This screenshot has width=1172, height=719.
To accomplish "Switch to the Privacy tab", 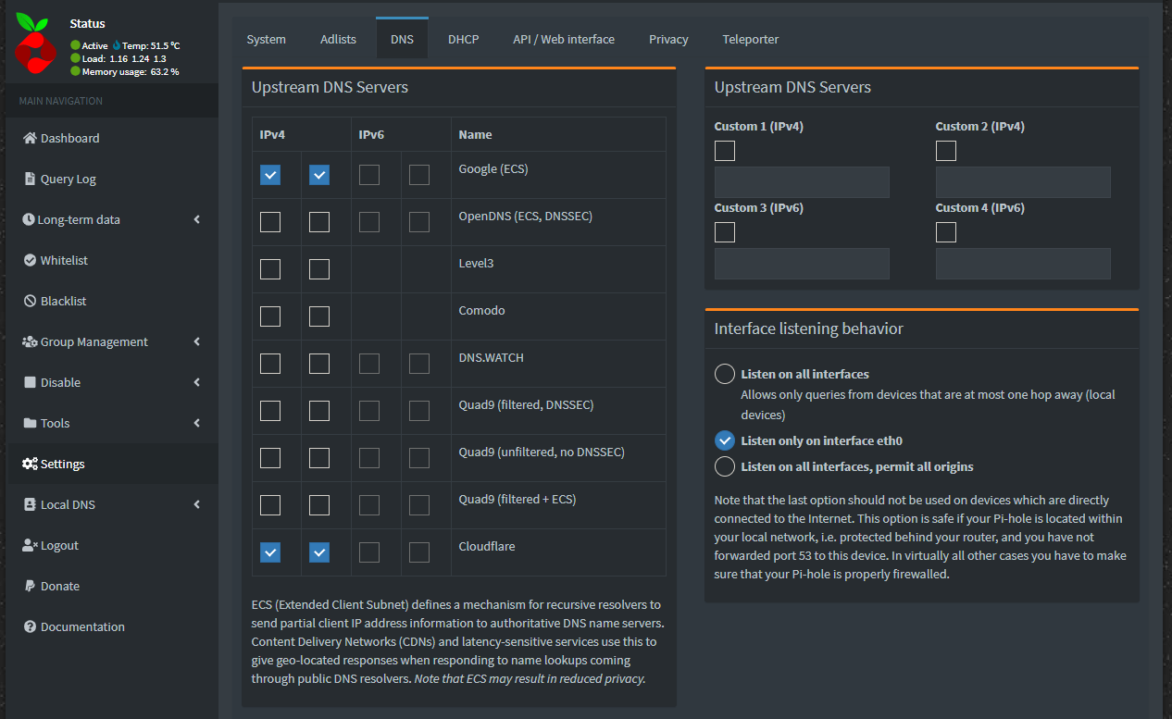I will (668, 39).
